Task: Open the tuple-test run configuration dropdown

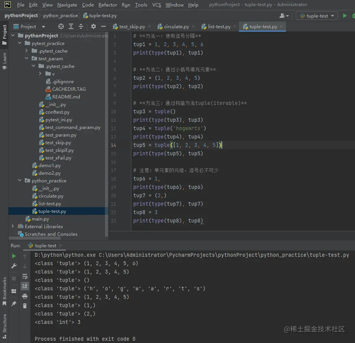Action: click(317, 16)
